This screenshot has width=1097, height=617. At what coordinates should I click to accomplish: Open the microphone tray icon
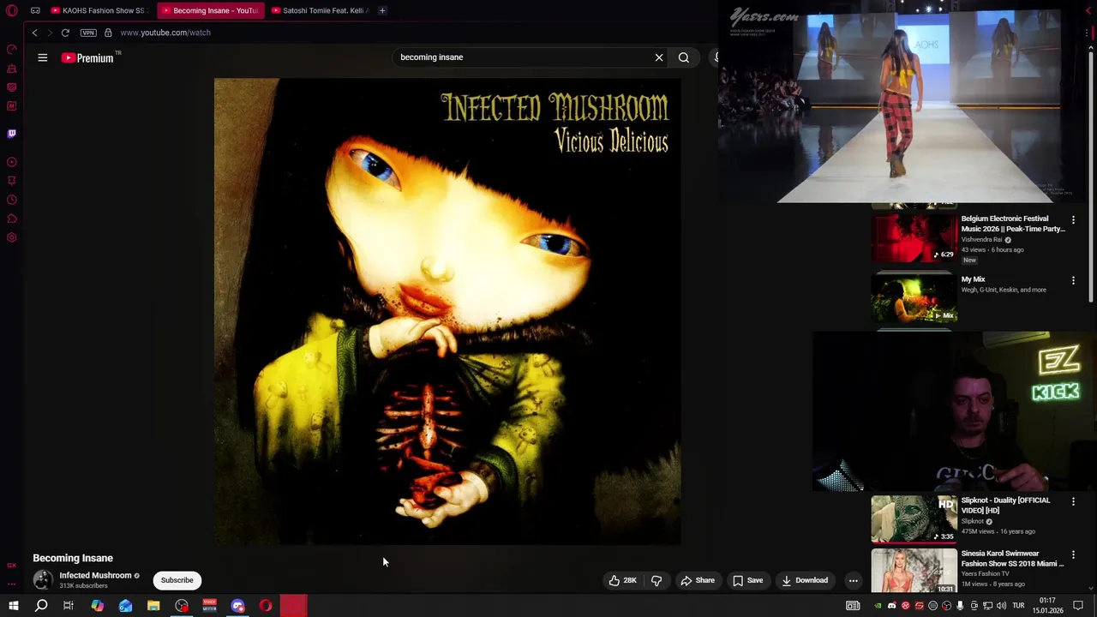click(x=960, y=606)
